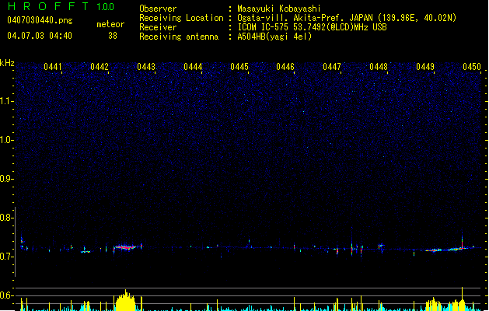Click the Receiving antenna label
Screen dimensions: 489x311
click(x=179, y=37)
